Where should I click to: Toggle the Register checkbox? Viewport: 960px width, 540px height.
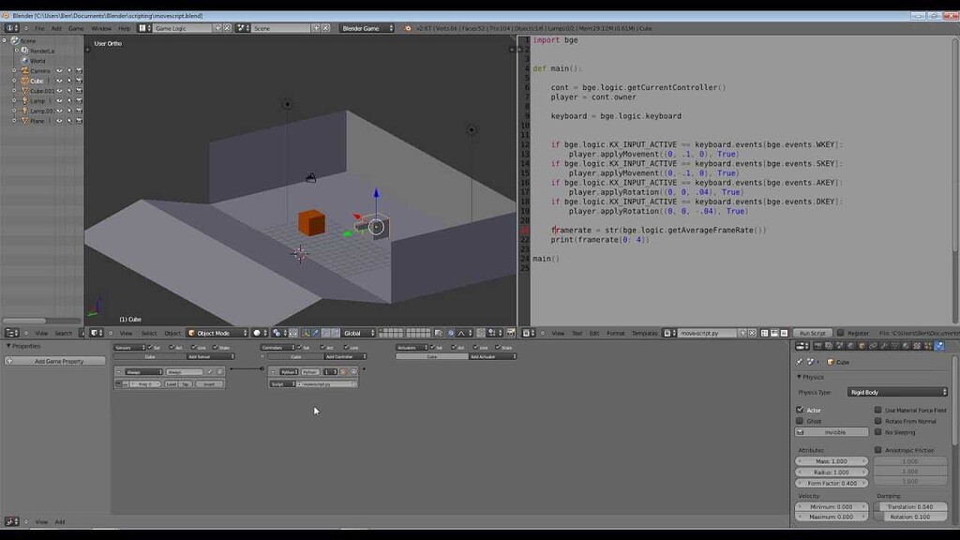[x=841, y=333]
